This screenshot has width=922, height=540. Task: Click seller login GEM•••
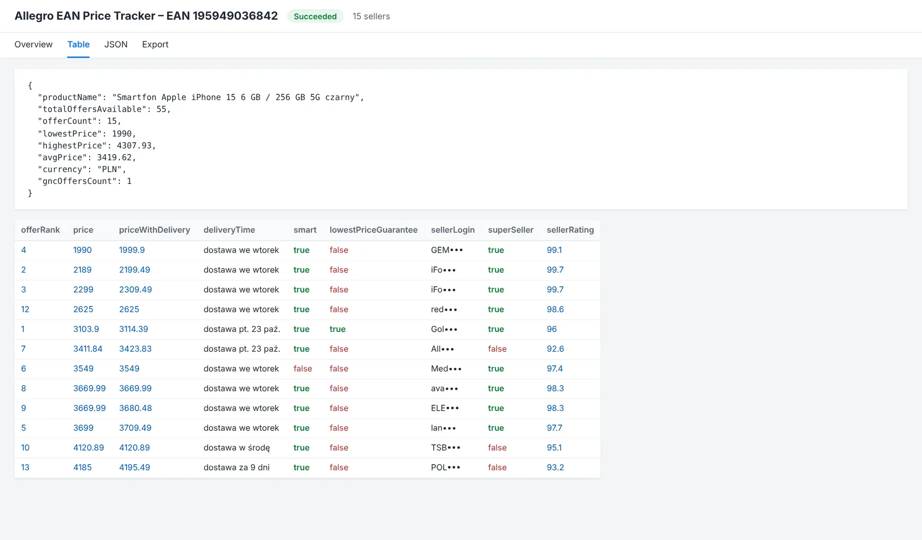(447, 250)
